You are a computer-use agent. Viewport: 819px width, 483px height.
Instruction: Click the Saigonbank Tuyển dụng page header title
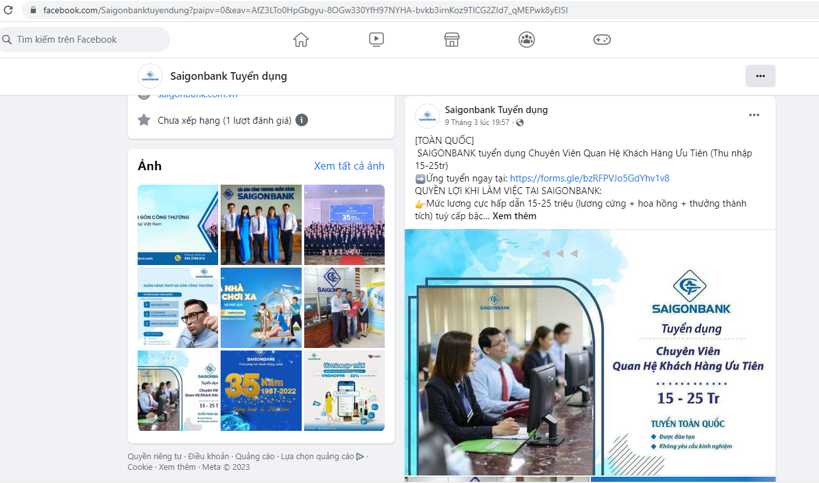click(x=229, y=76)
